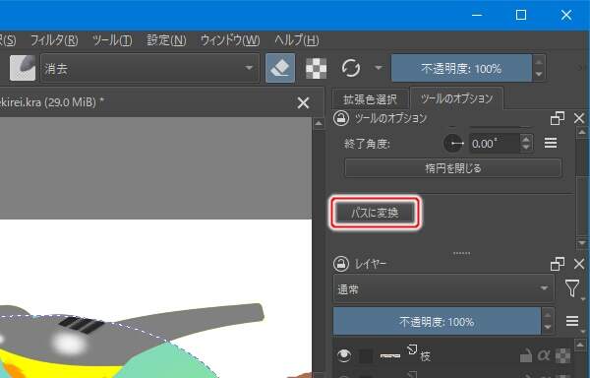Switch to the 拡張色選択 tab
Image resolution: width=590 pixels, height=378 pixels.
[371, 99]
